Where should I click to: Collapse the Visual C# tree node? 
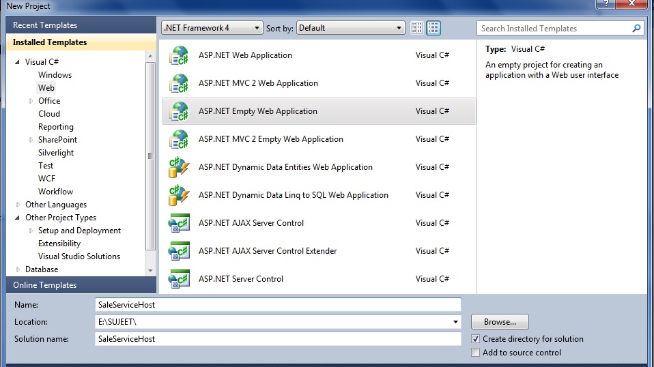[17, 62]
